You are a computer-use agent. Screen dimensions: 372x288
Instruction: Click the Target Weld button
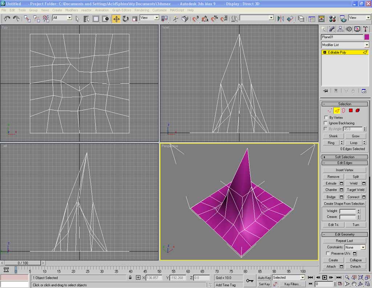(355, 190)
